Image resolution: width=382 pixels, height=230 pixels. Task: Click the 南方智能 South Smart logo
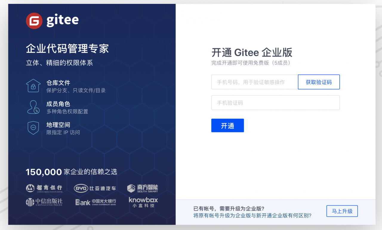pyautogui.click(x=142, y=188)
